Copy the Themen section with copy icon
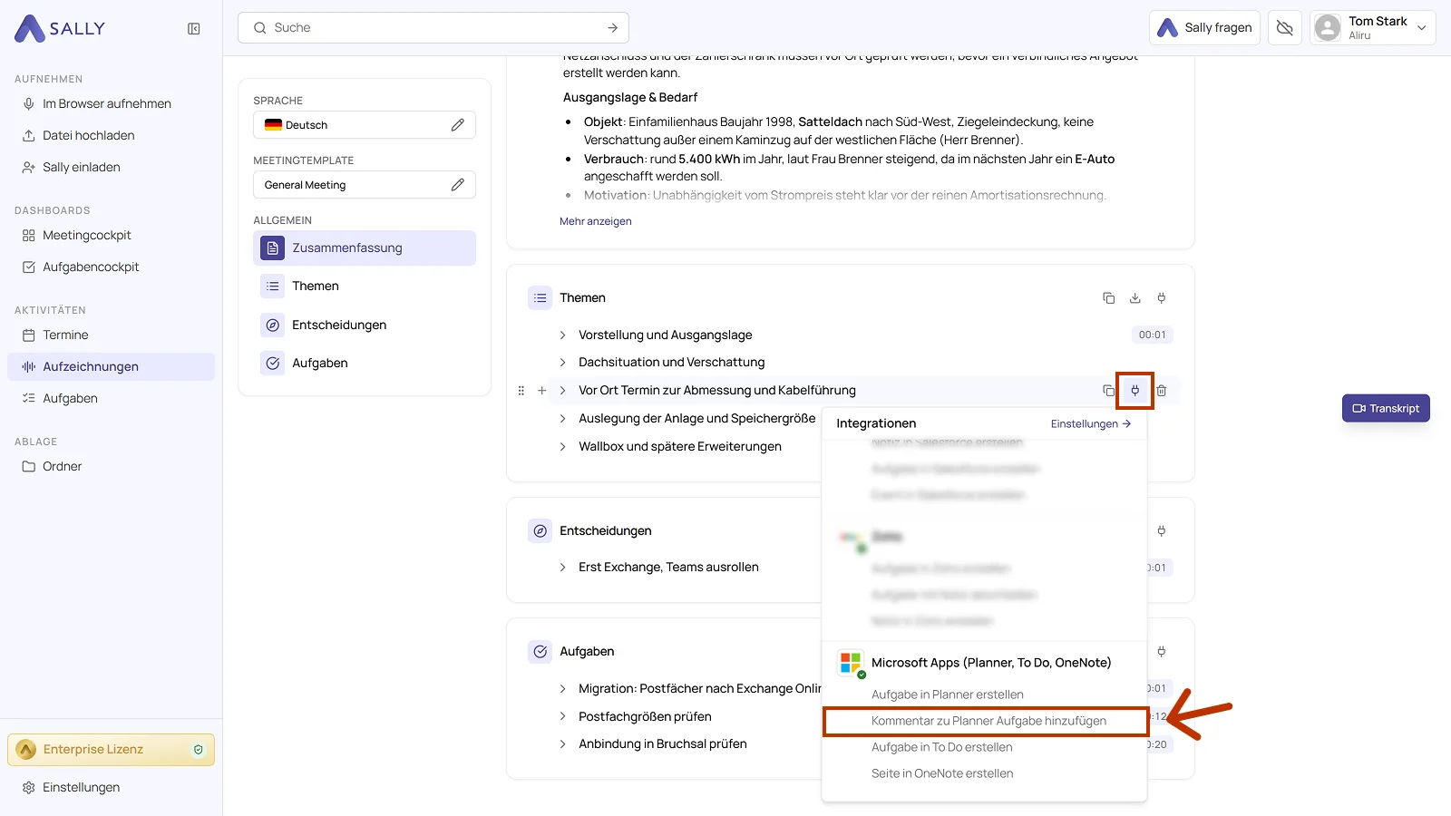 (1108, 297)
